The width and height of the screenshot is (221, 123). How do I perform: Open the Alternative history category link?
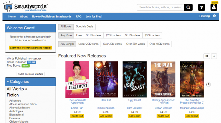click(20, 108)
